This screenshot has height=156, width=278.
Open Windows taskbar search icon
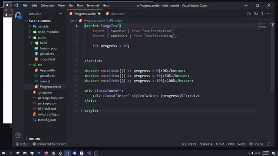(x=10, y=153)
